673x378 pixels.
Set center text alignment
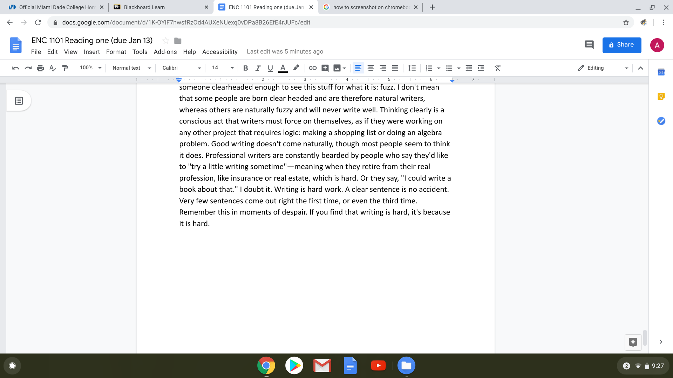[371, 68]
